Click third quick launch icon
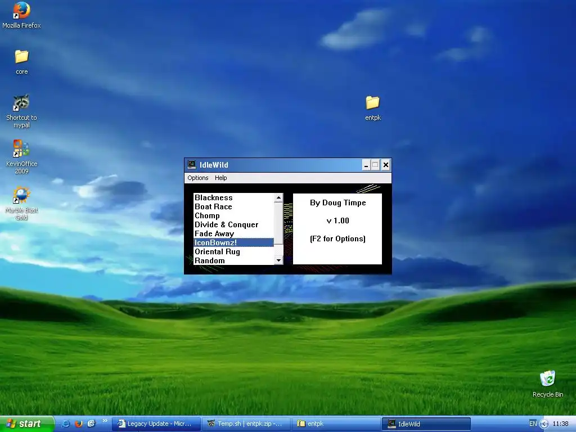The image size is (576, 432). pyautogui.click(x=91, y=424)
